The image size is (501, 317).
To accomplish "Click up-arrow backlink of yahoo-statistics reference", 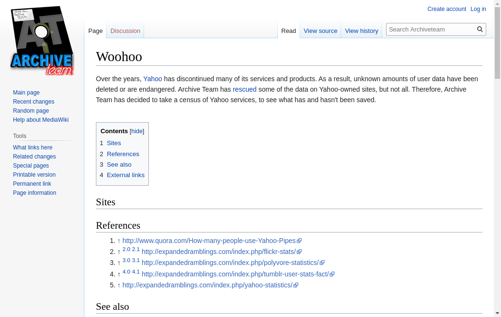I will pyautogui.click(x=119, y=285).
